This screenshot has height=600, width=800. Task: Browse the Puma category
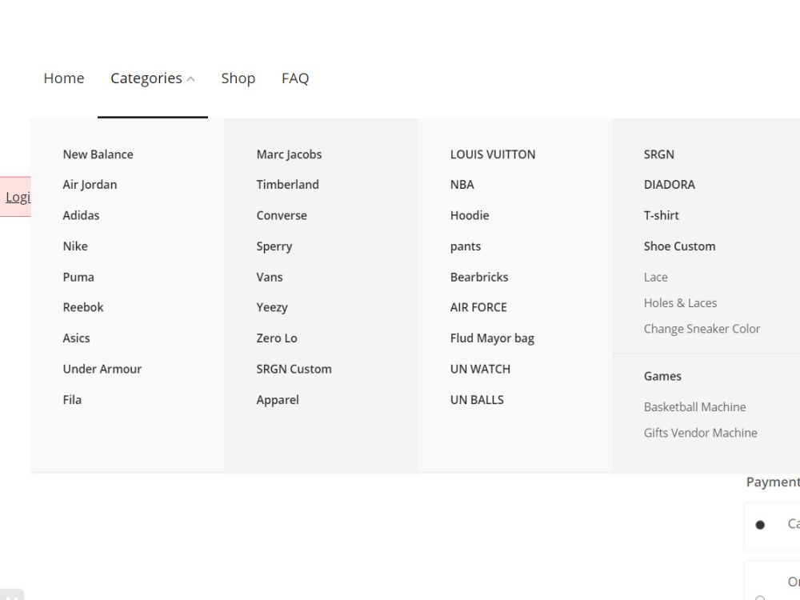coord(78,277)
